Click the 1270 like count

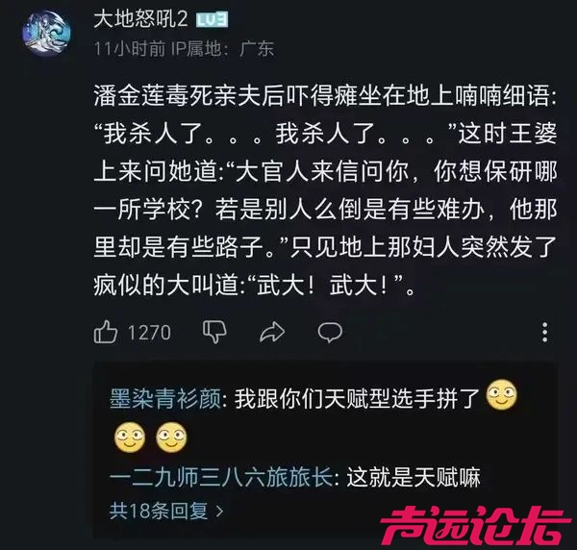click(x=149, y=333)
